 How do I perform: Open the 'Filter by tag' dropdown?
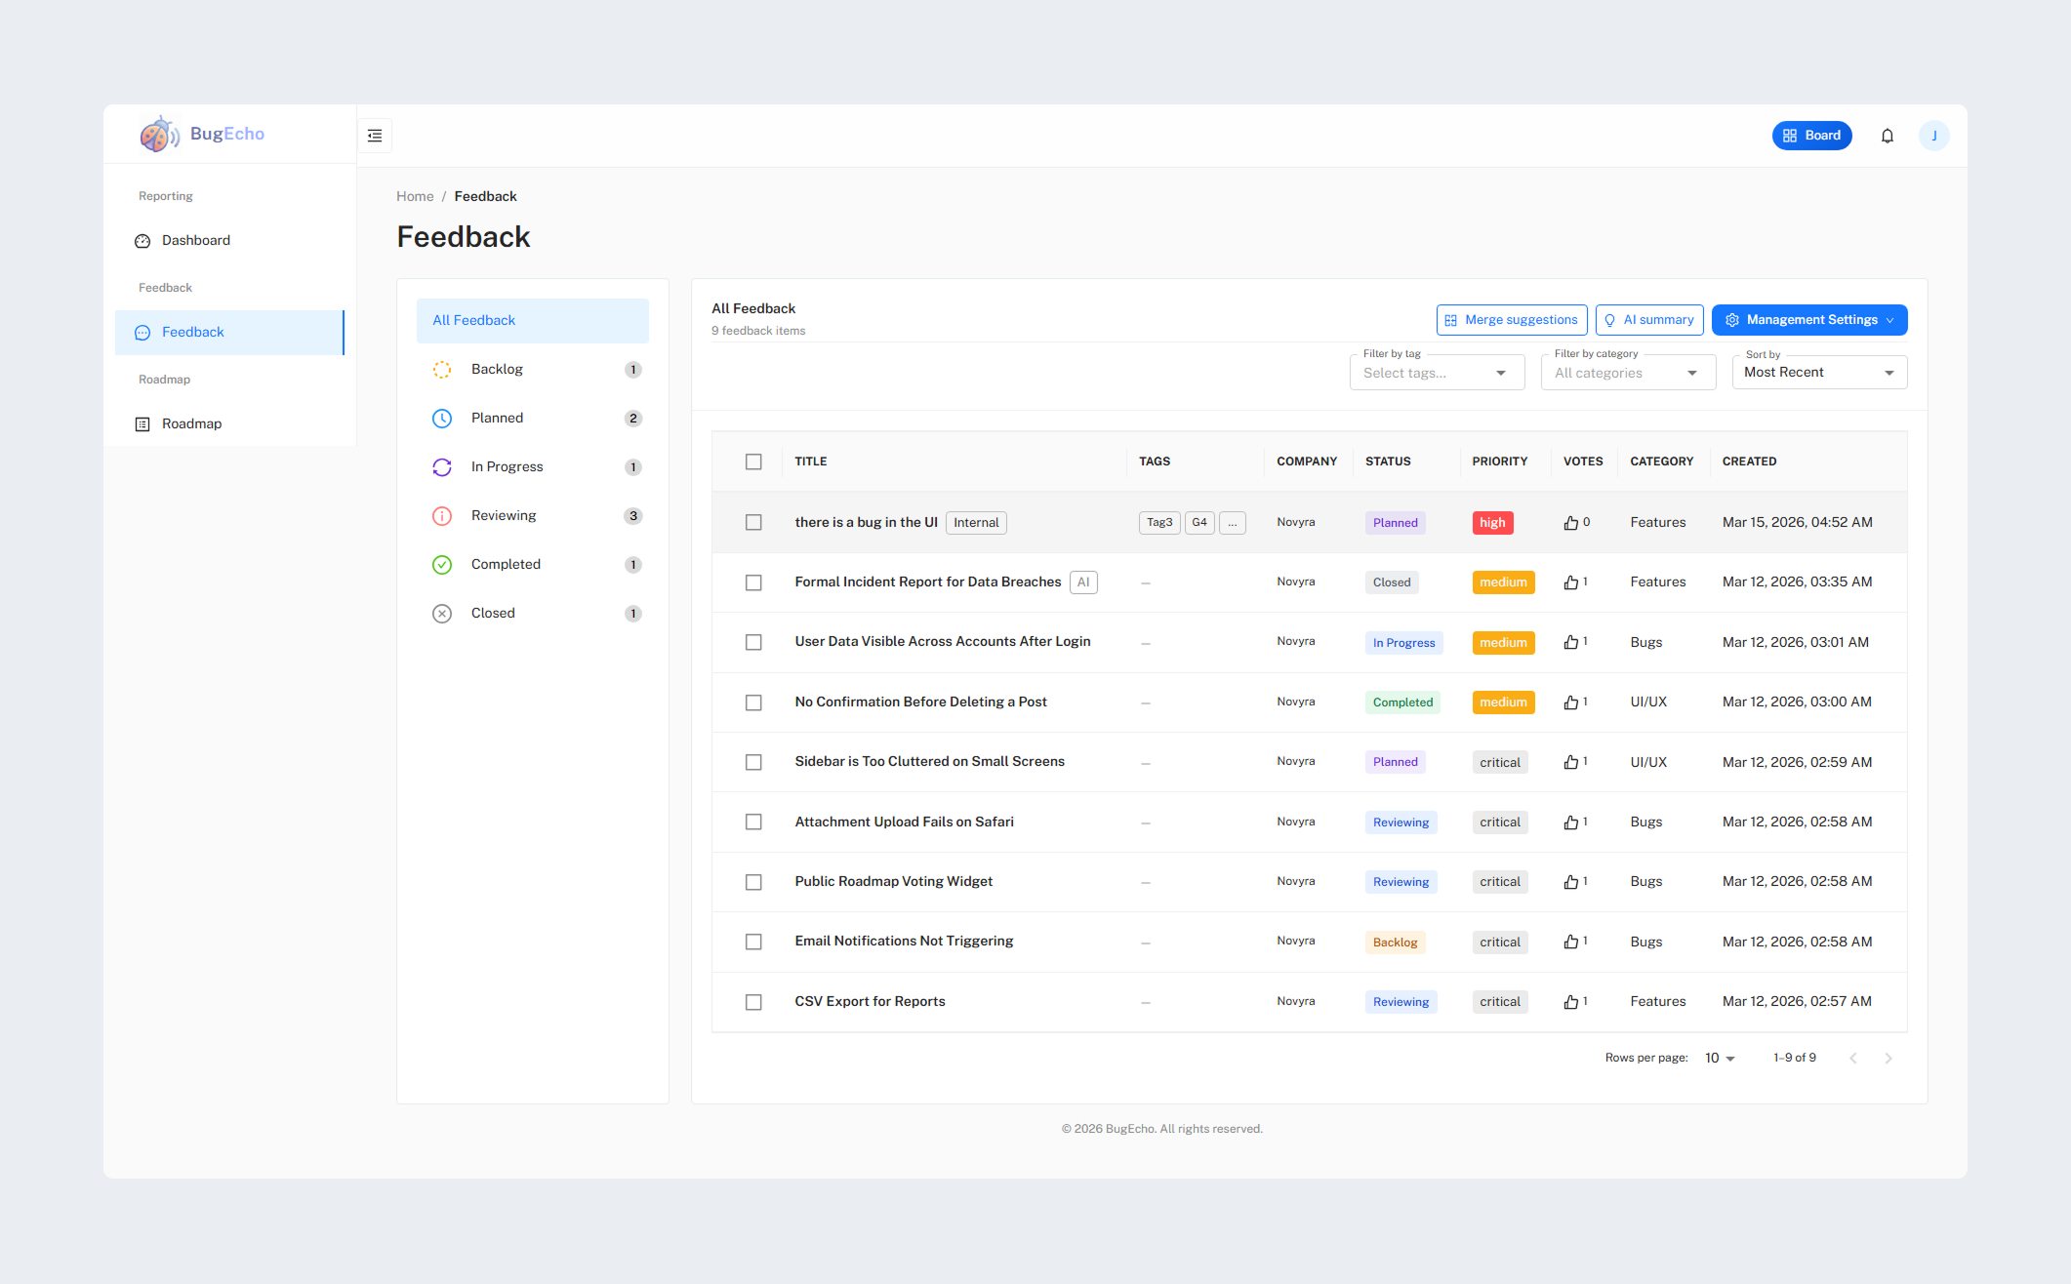pos(1436,372)
